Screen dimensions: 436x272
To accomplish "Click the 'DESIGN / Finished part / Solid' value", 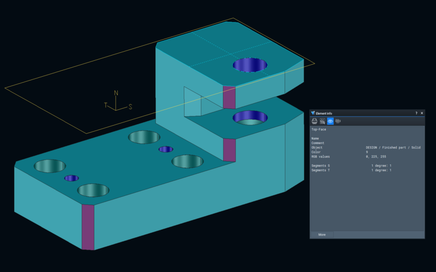I will 393,147.
